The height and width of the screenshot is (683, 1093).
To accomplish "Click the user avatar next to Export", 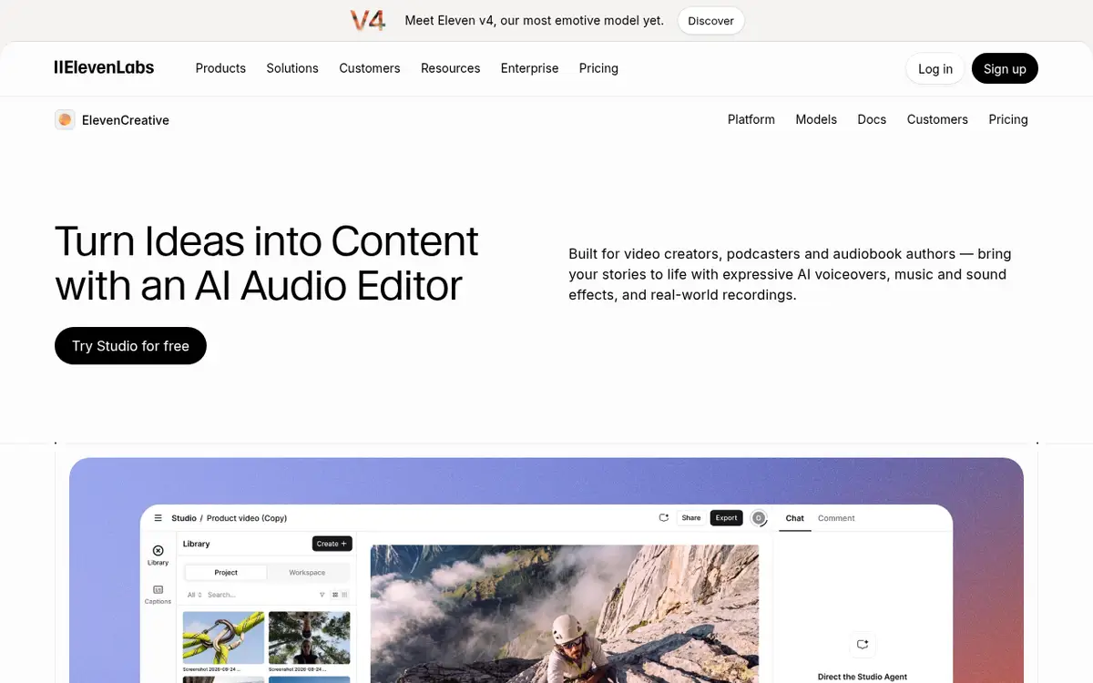I will pos(758,518).
